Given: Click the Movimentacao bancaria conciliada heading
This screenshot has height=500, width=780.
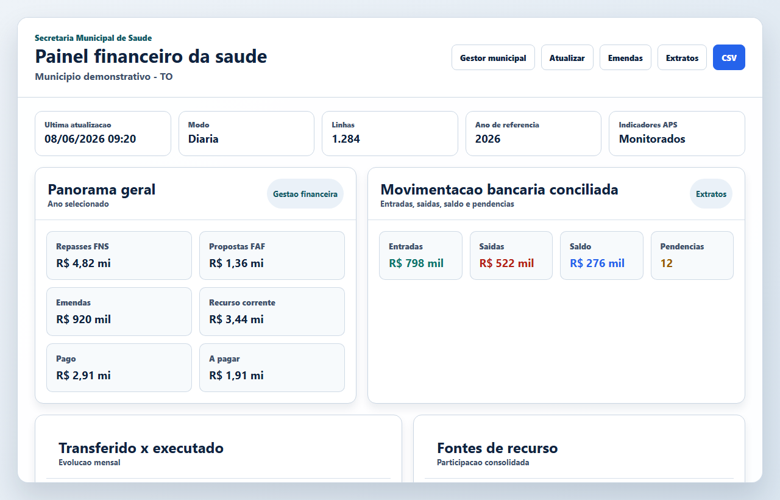Looking at the screenshot, I should pyautogui.click(x=499, y=190).
